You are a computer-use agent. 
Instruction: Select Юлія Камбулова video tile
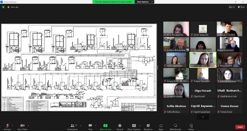pos(176,60)
